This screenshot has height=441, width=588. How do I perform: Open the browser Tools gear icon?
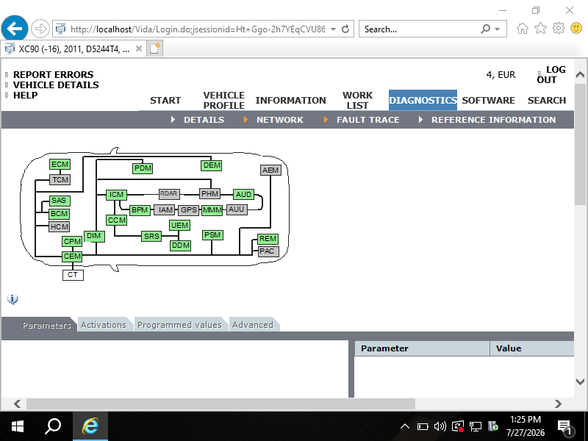click(559, 28)
